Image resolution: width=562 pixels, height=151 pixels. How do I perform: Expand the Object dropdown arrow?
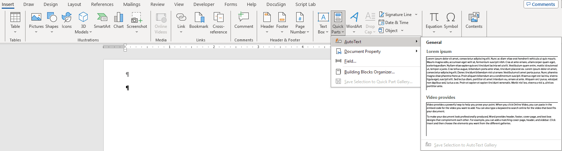[402, 31]
